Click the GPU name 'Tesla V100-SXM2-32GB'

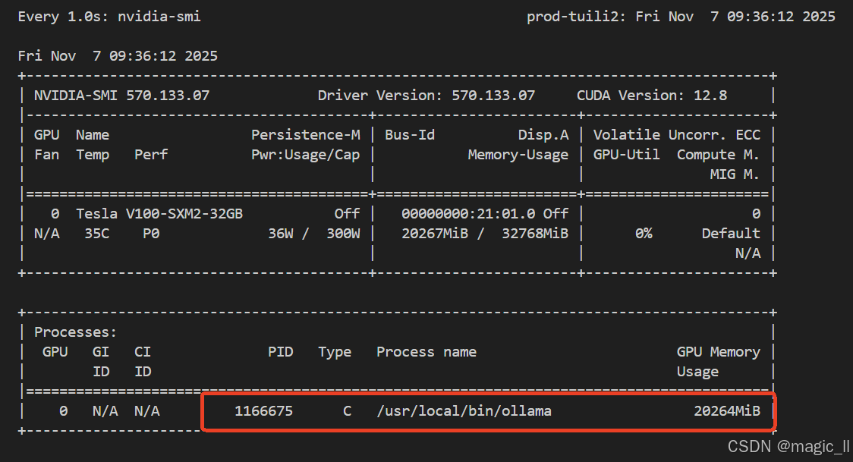(x=159, y=214)
